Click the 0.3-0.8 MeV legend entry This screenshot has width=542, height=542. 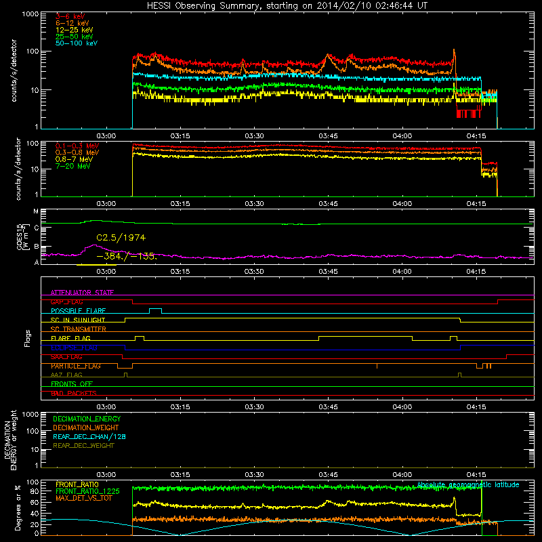pyautogui.click(x=77, y=152)
